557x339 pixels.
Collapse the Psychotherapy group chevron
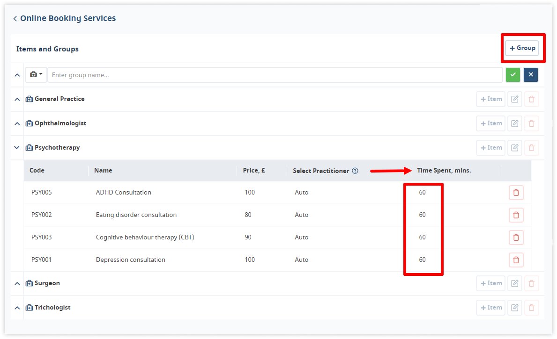16,147
